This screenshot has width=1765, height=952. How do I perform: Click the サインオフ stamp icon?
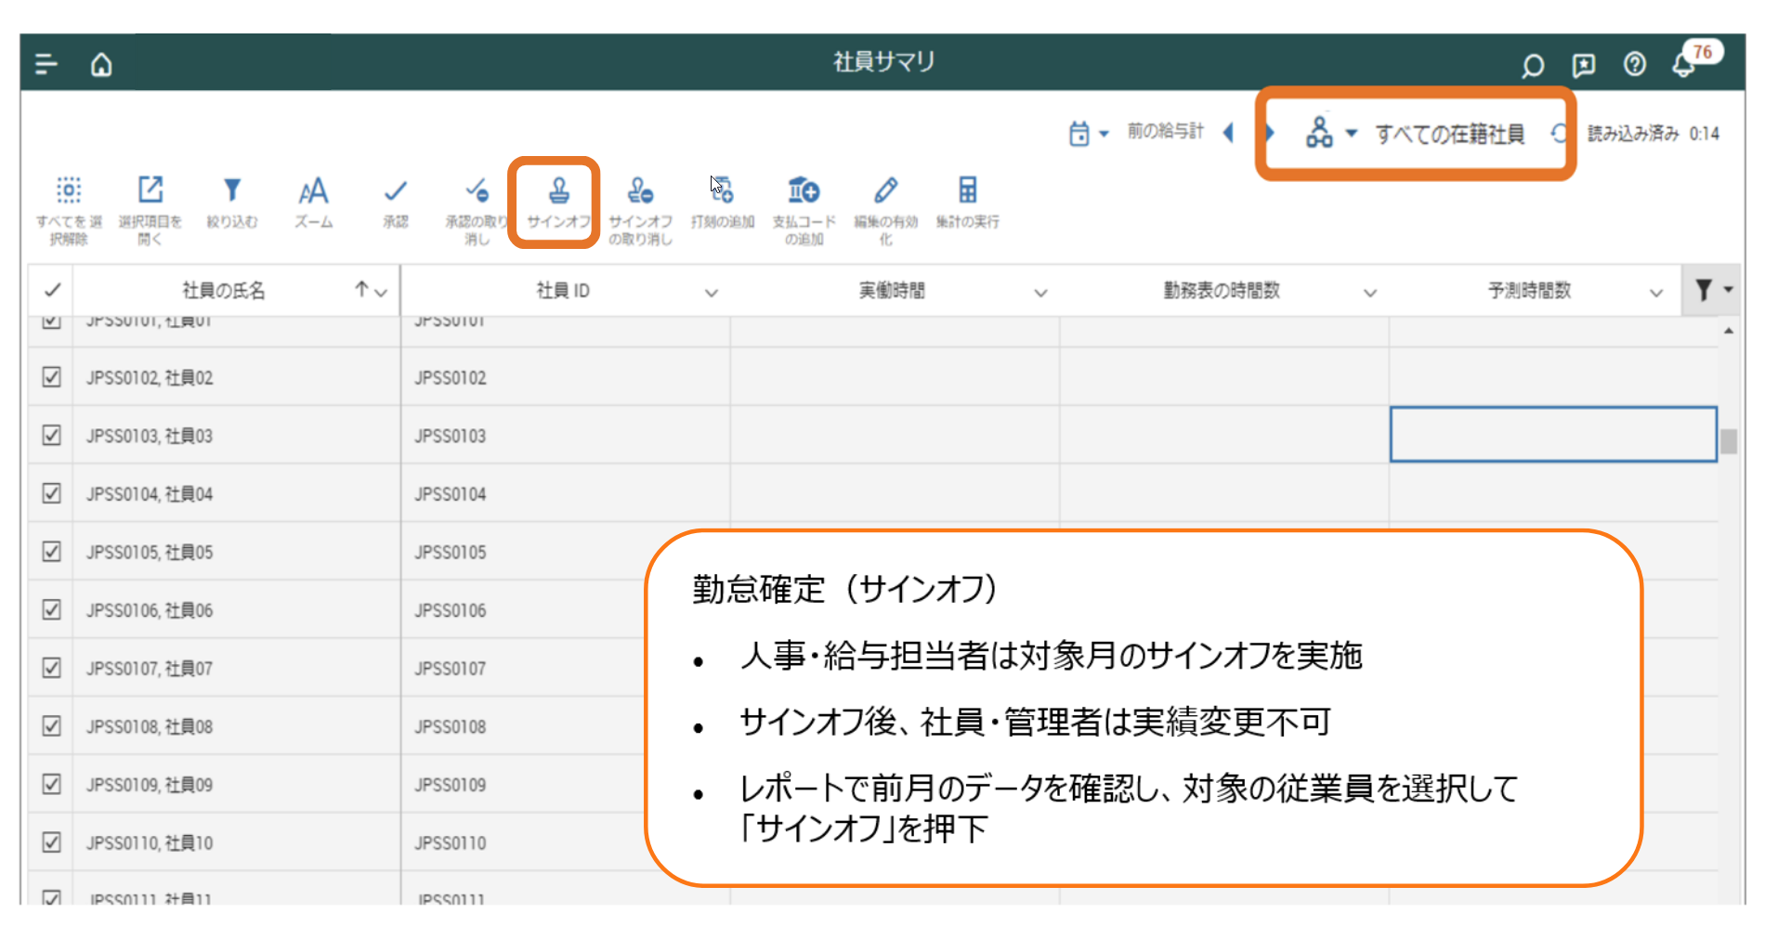[558, 191]
